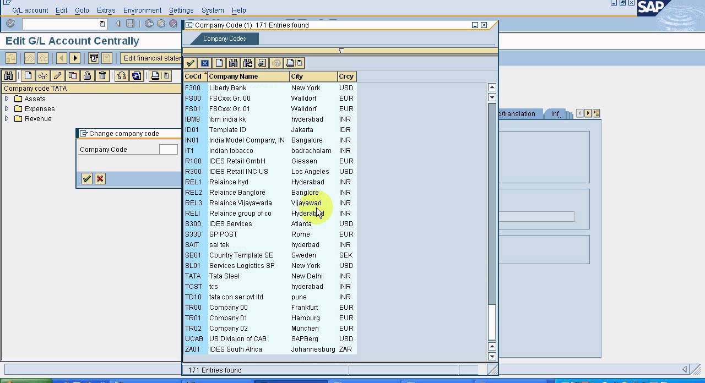Open the print options dropdown in the tree toolbar

pos(166,76)
